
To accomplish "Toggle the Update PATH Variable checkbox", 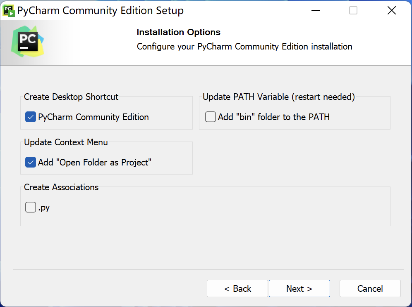I will point(210,117).
